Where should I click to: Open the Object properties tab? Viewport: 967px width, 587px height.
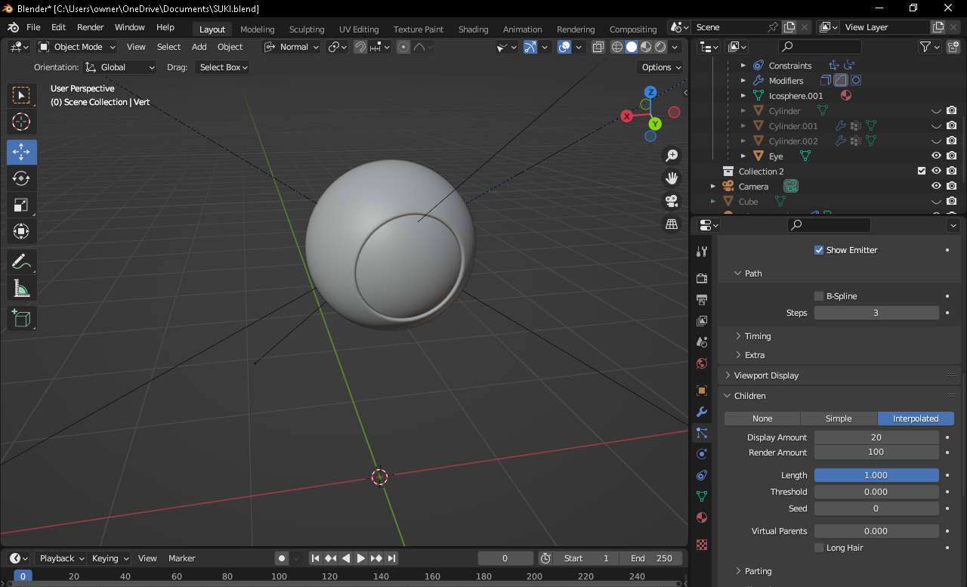coord(702,391)
